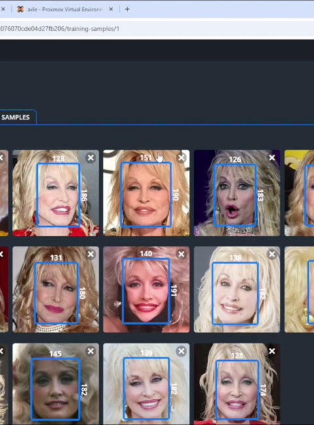Click the width label reading 151
314x425 pixels.
coord(146,158)
